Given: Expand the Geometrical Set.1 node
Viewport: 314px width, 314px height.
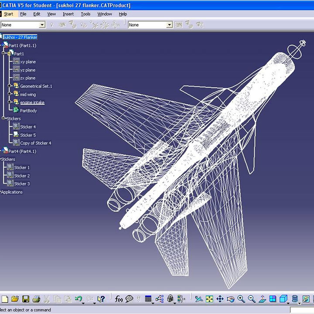Looking at the screenshot, I should point(9,86).
